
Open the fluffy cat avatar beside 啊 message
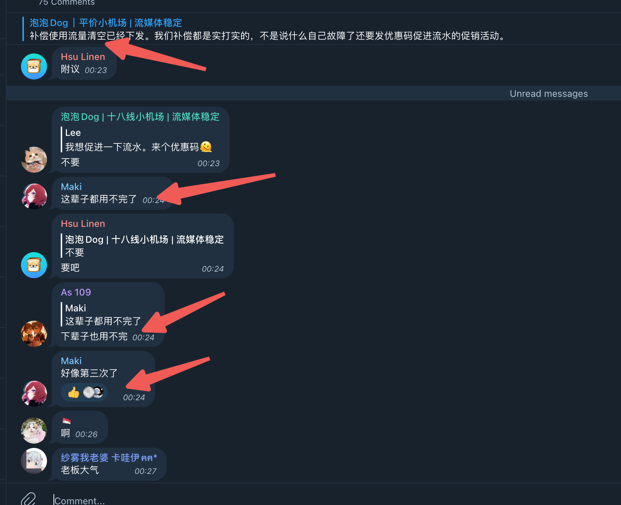[34, 431]
